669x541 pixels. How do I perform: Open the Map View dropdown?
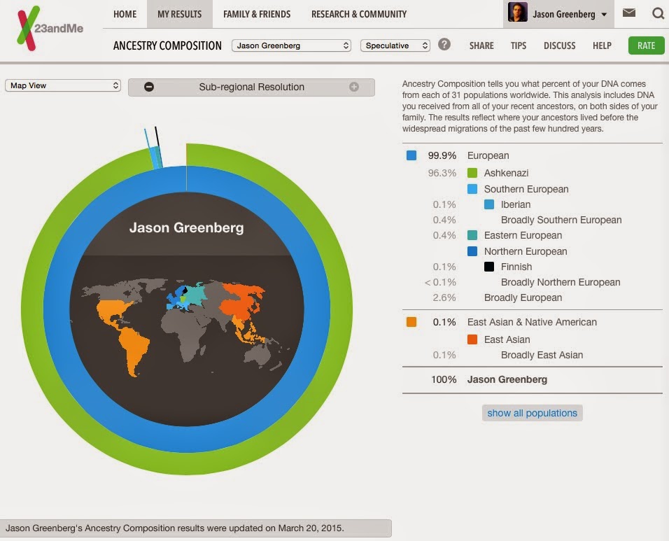(x=63, y=85)
